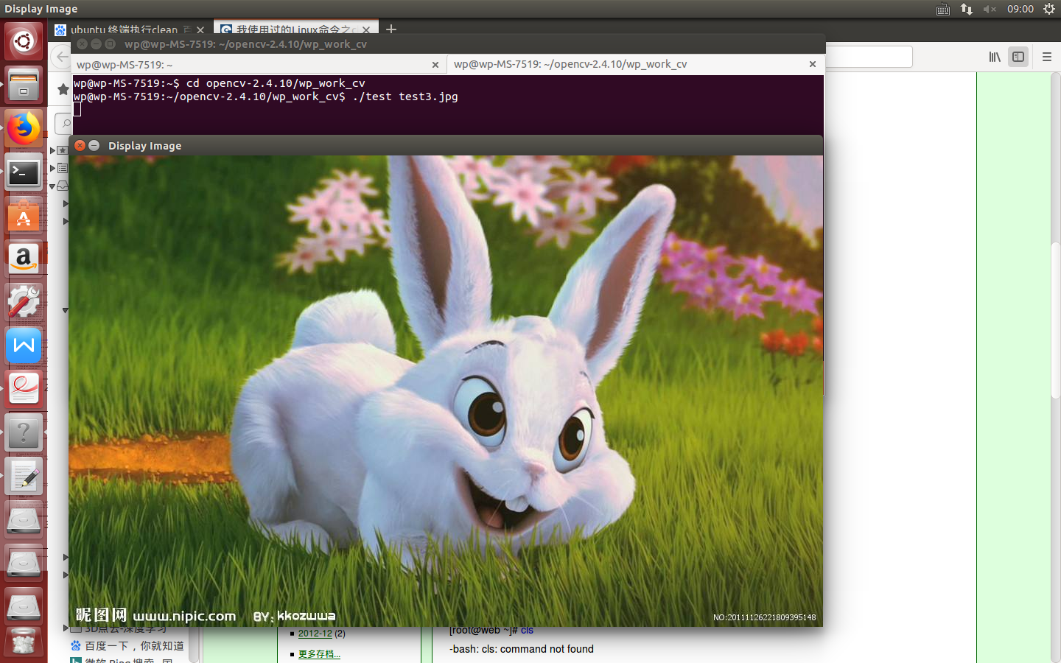
Task: Open the Trash in the dock
Action: coord(24,642)
